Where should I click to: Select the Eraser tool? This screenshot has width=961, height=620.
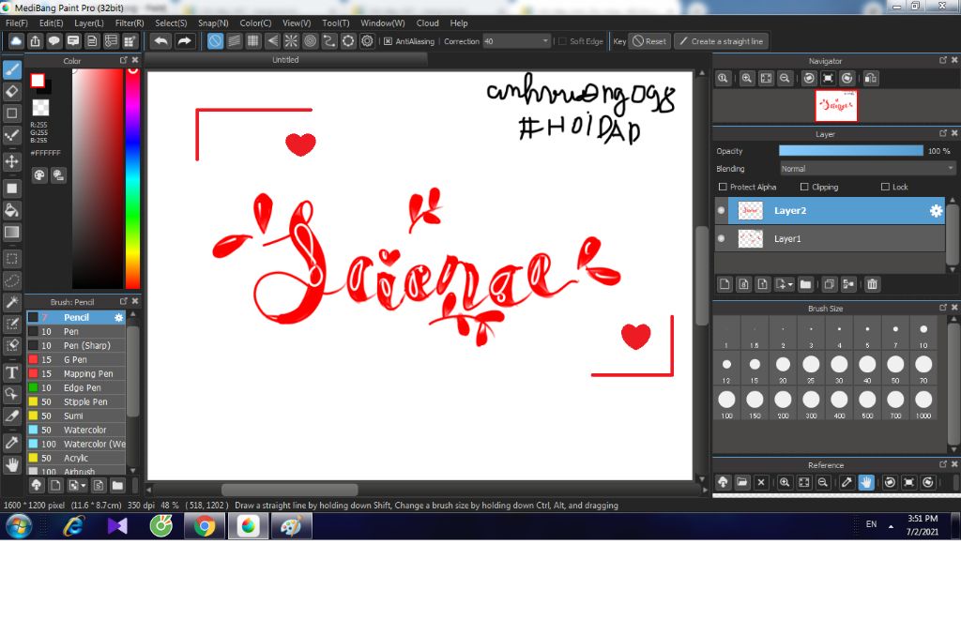(11, 91)
